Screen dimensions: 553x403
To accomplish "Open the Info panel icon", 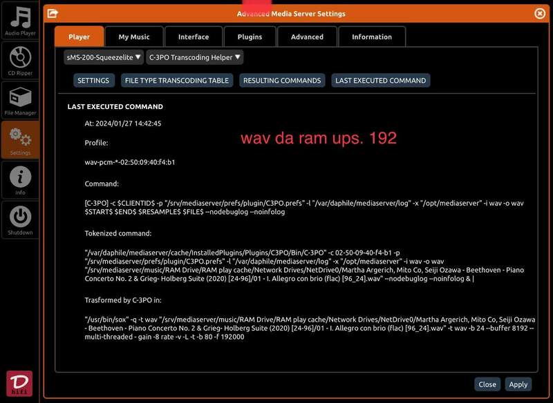I will coord(20,179).
